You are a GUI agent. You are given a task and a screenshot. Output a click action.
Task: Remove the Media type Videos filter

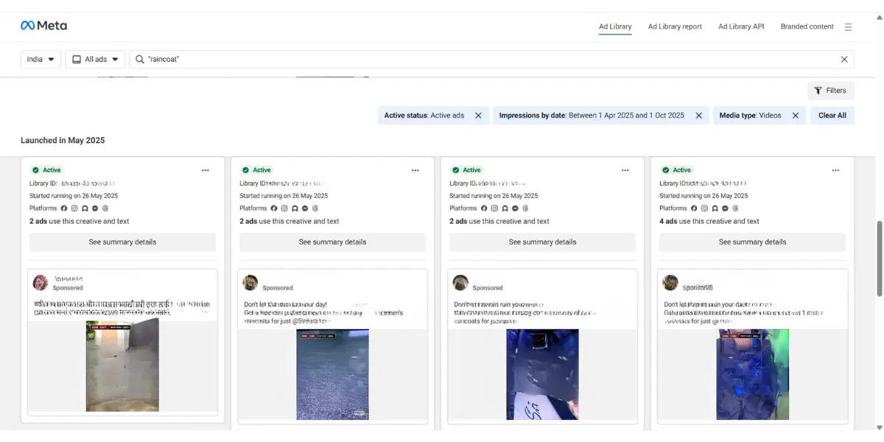pyautogui.click(x=794, y=116)
